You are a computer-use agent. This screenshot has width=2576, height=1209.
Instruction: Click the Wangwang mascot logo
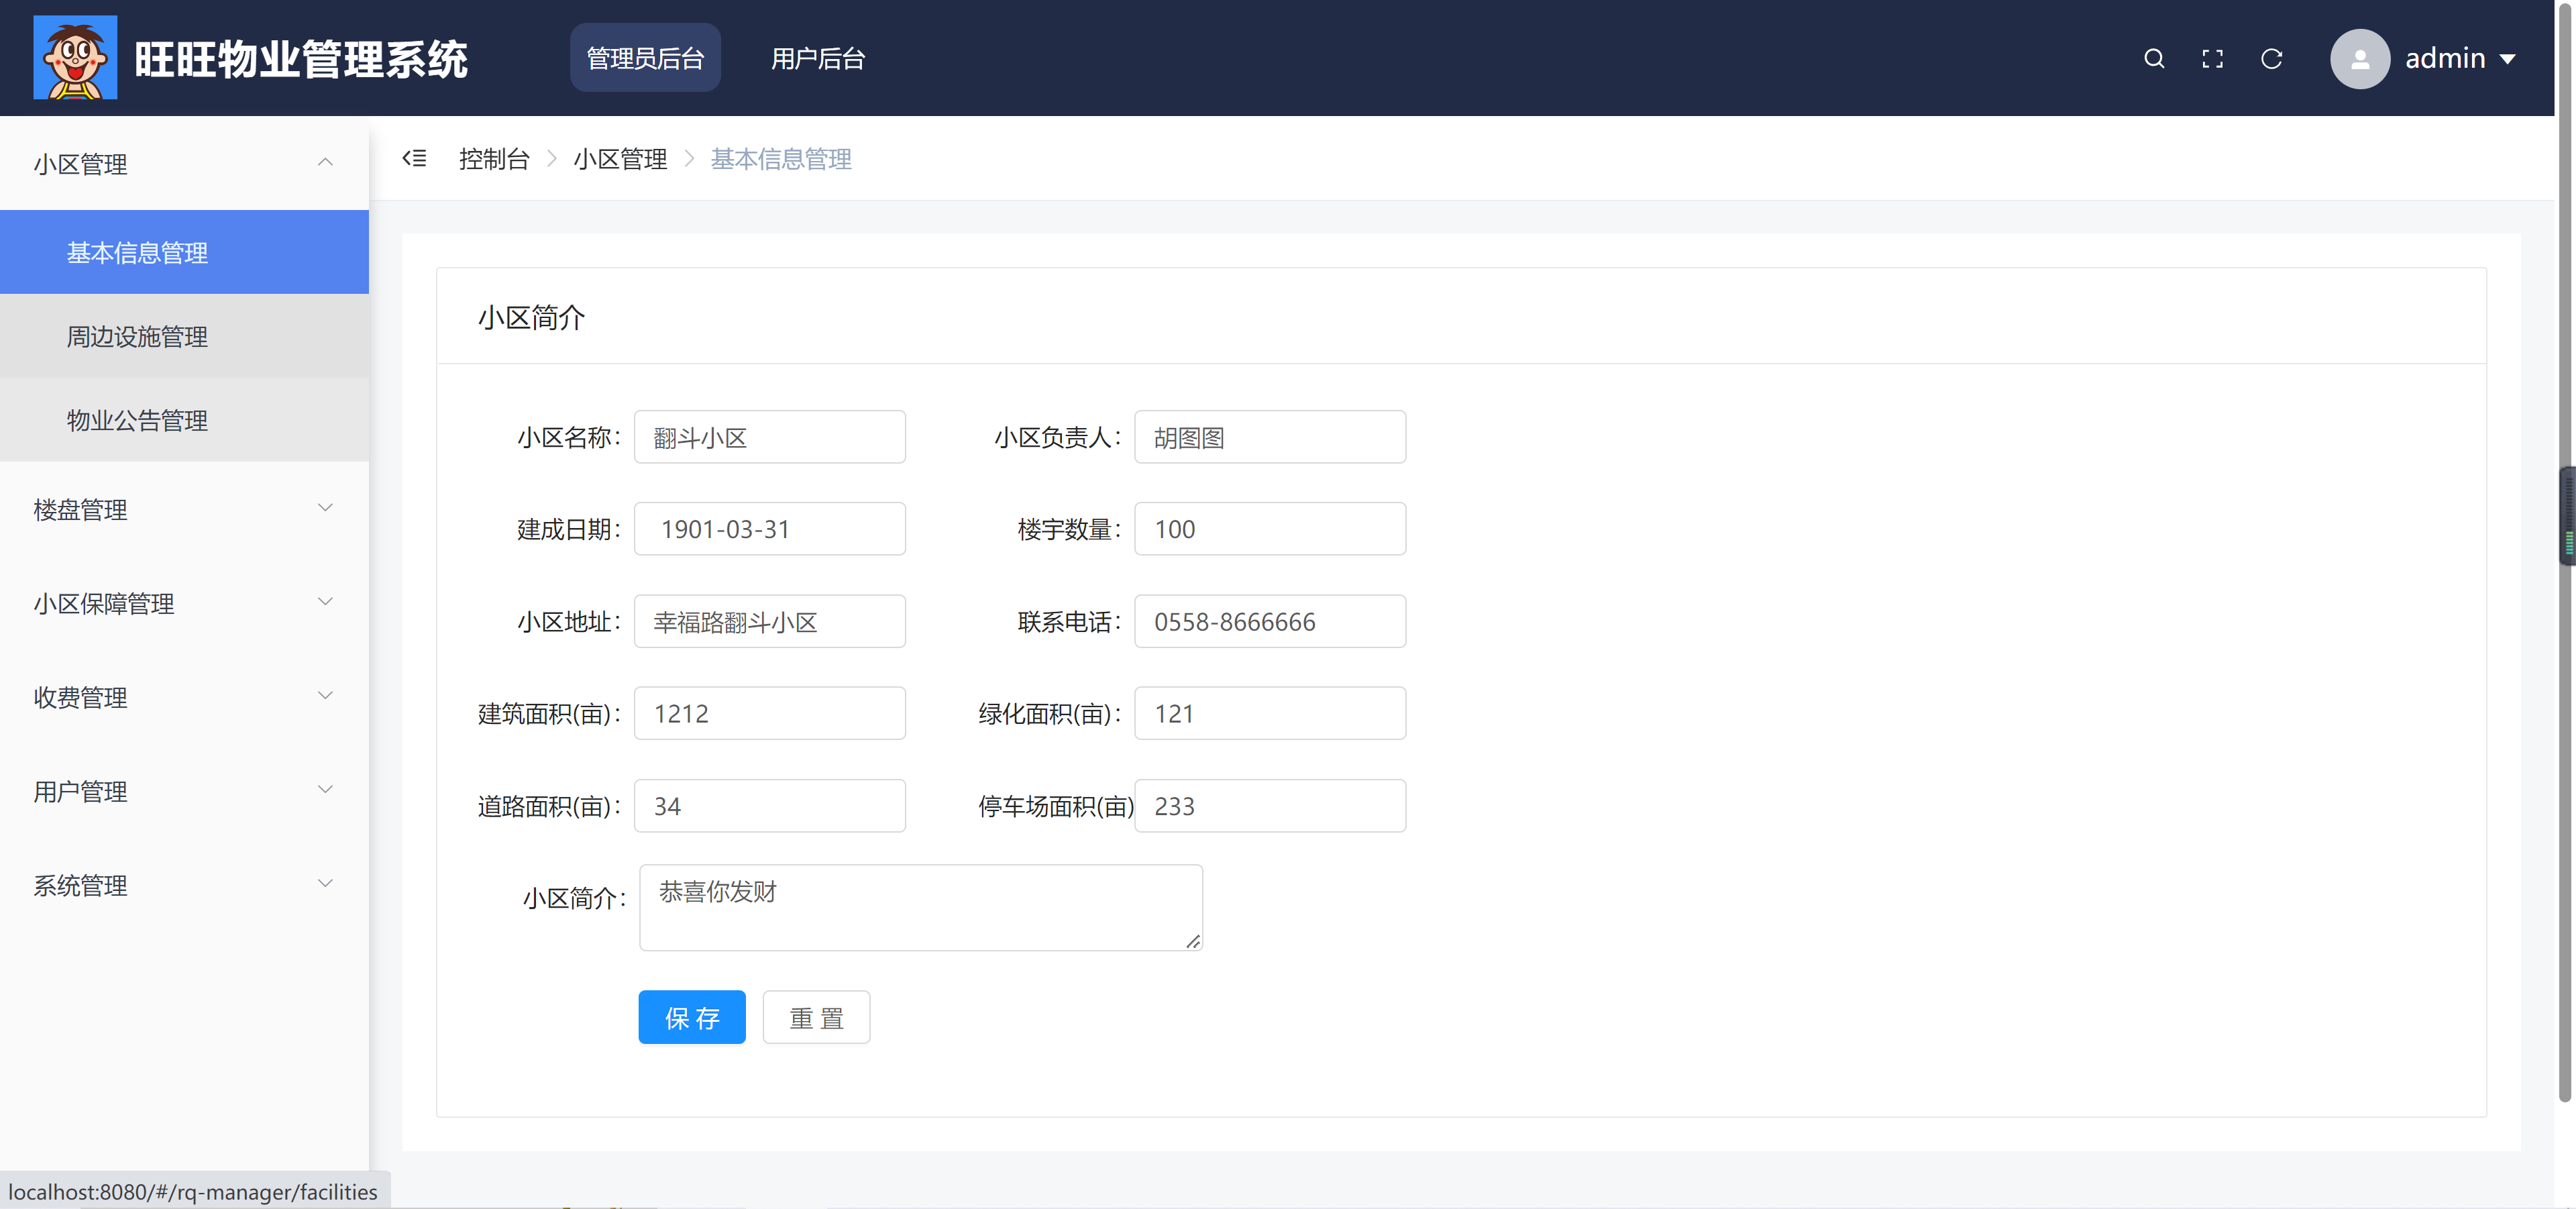pos(75,57)
